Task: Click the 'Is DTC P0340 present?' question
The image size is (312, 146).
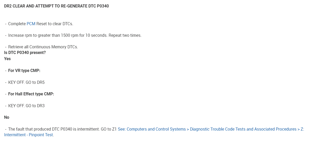Action: [x=25, y=52]
